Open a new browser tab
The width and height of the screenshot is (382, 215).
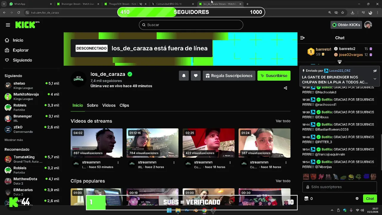247,4
